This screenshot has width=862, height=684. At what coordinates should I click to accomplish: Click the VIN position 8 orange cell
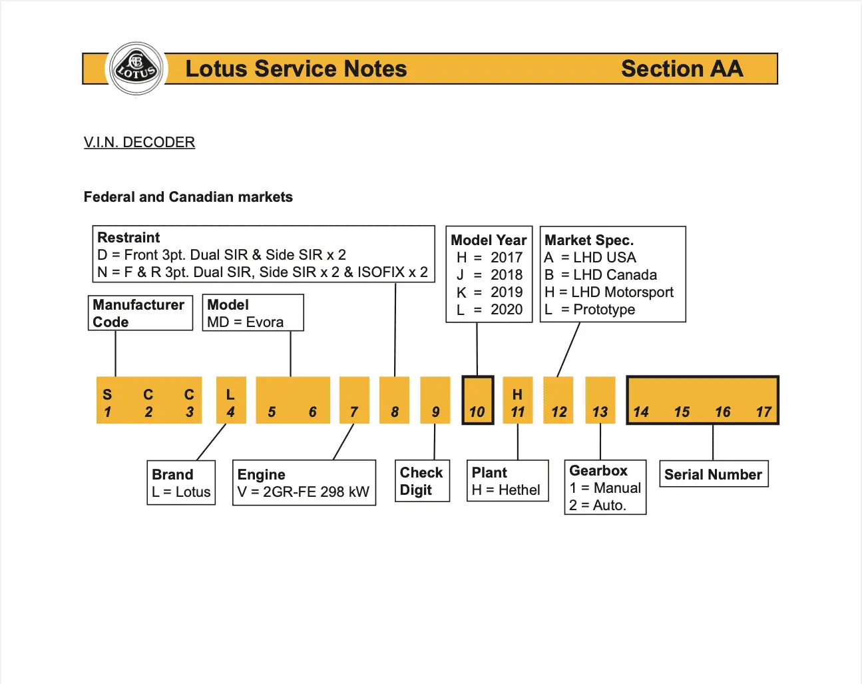395,401
